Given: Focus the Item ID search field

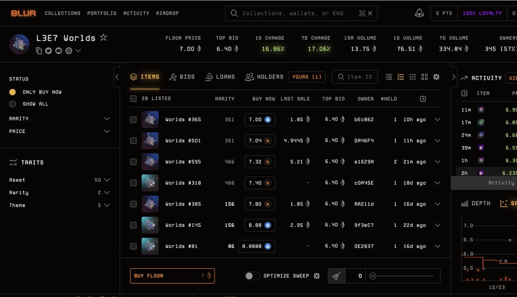Looking at the screenshot, I should point(355,77).
